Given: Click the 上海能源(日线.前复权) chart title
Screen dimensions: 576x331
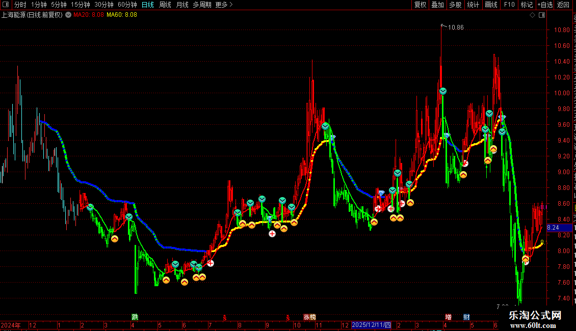Looking at the screenshot, I should click(x=32, y=15).
